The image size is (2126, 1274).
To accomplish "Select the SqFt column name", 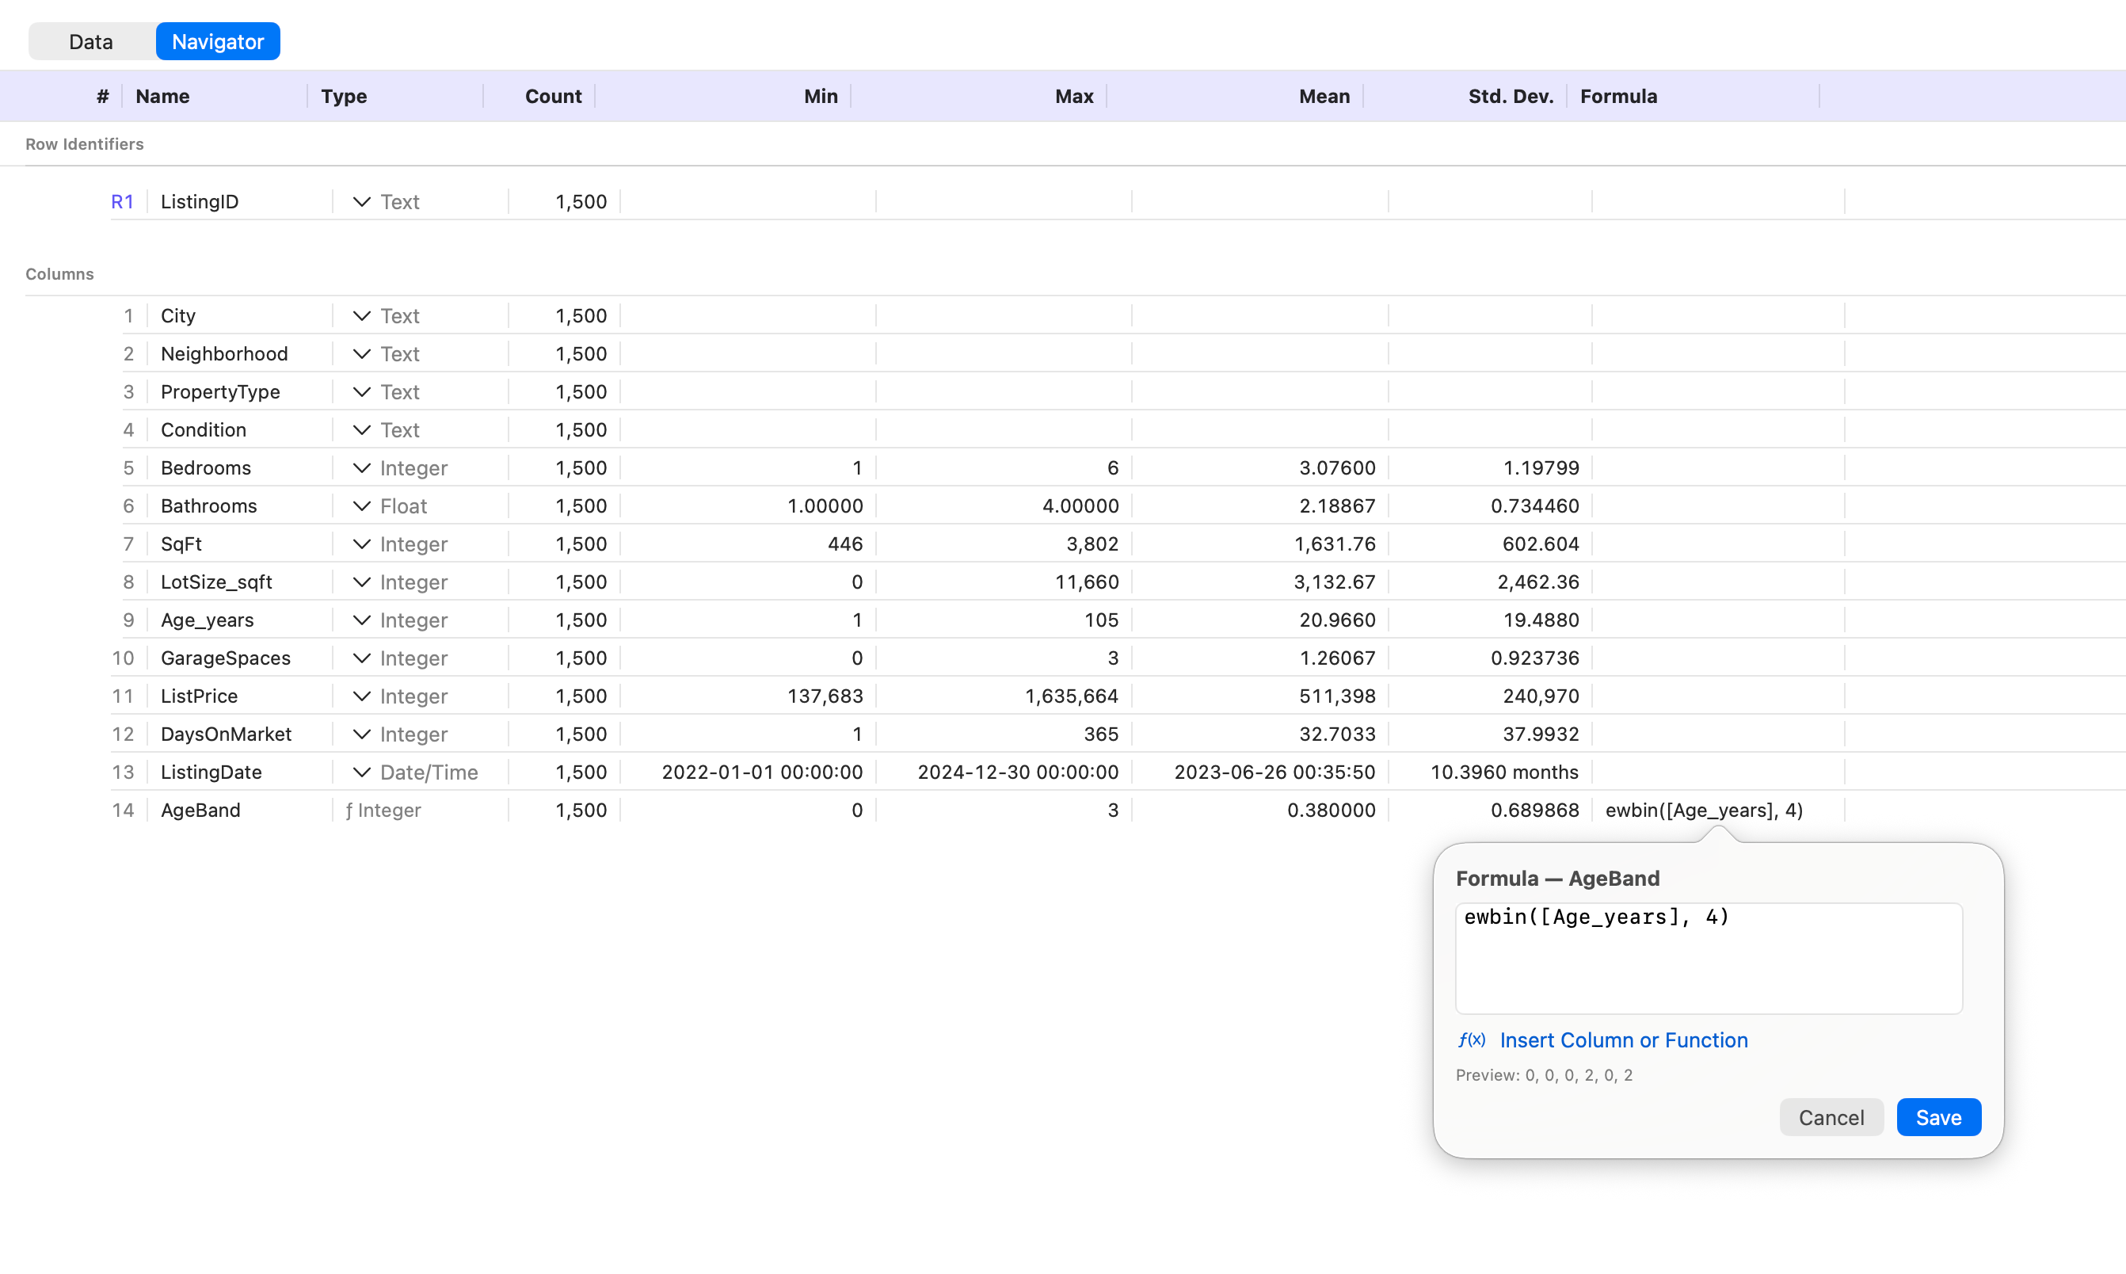I will [181, 544].
